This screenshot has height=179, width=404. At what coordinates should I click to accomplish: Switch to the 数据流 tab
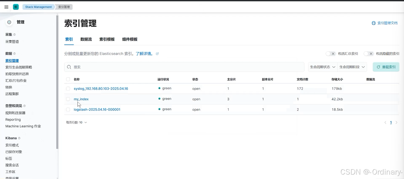[x=86, y=39]
